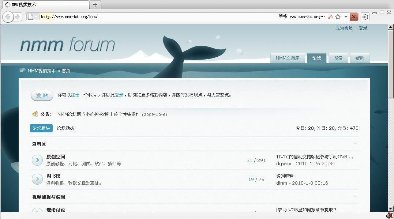Open the 原创空间 forum arrow icon
Viewport: 394px width, 219px height.
tap(37, 160)
